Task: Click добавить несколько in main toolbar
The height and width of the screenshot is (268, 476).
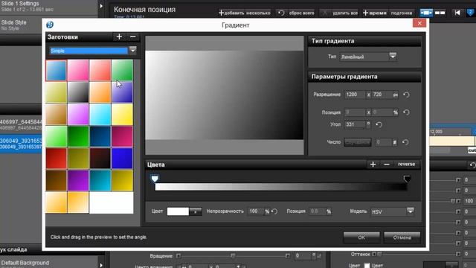Action: point(245,13)
